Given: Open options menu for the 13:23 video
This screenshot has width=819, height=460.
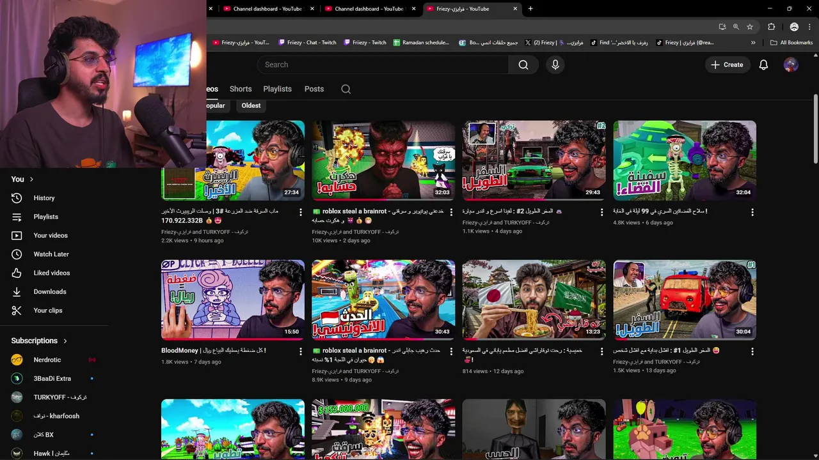Looking at the screenshot, I should coord(601,351).
